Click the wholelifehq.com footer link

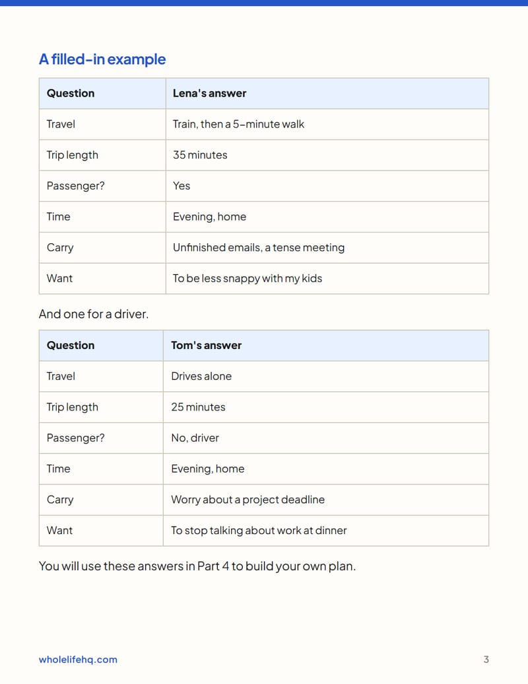click(x=78, y=659)
